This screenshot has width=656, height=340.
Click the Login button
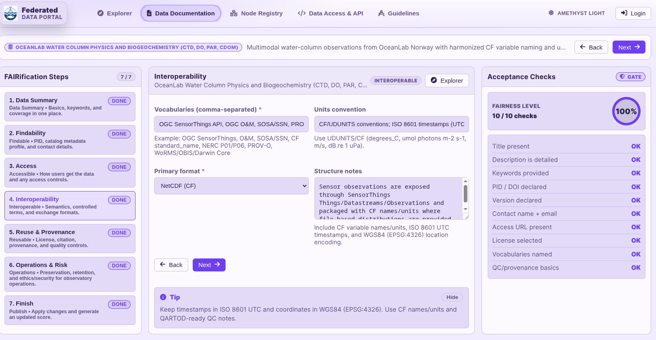pyautogui.click(x=633, y=13)
